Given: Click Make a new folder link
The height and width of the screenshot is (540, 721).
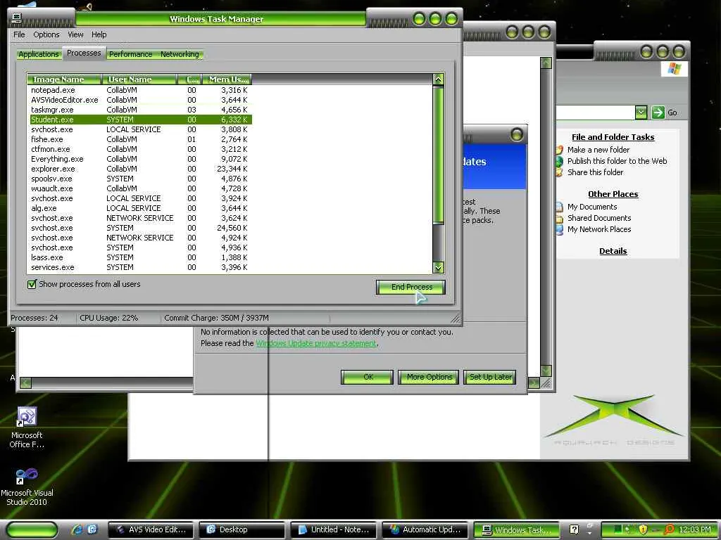Looking at the screenshot, I should pos(598,150).
